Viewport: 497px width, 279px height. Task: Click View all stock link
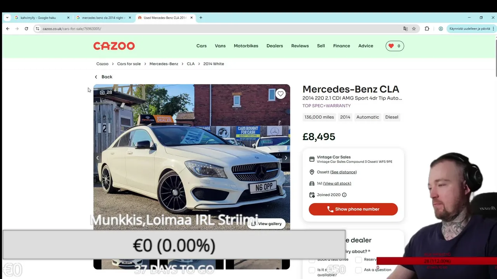point(337,183)
